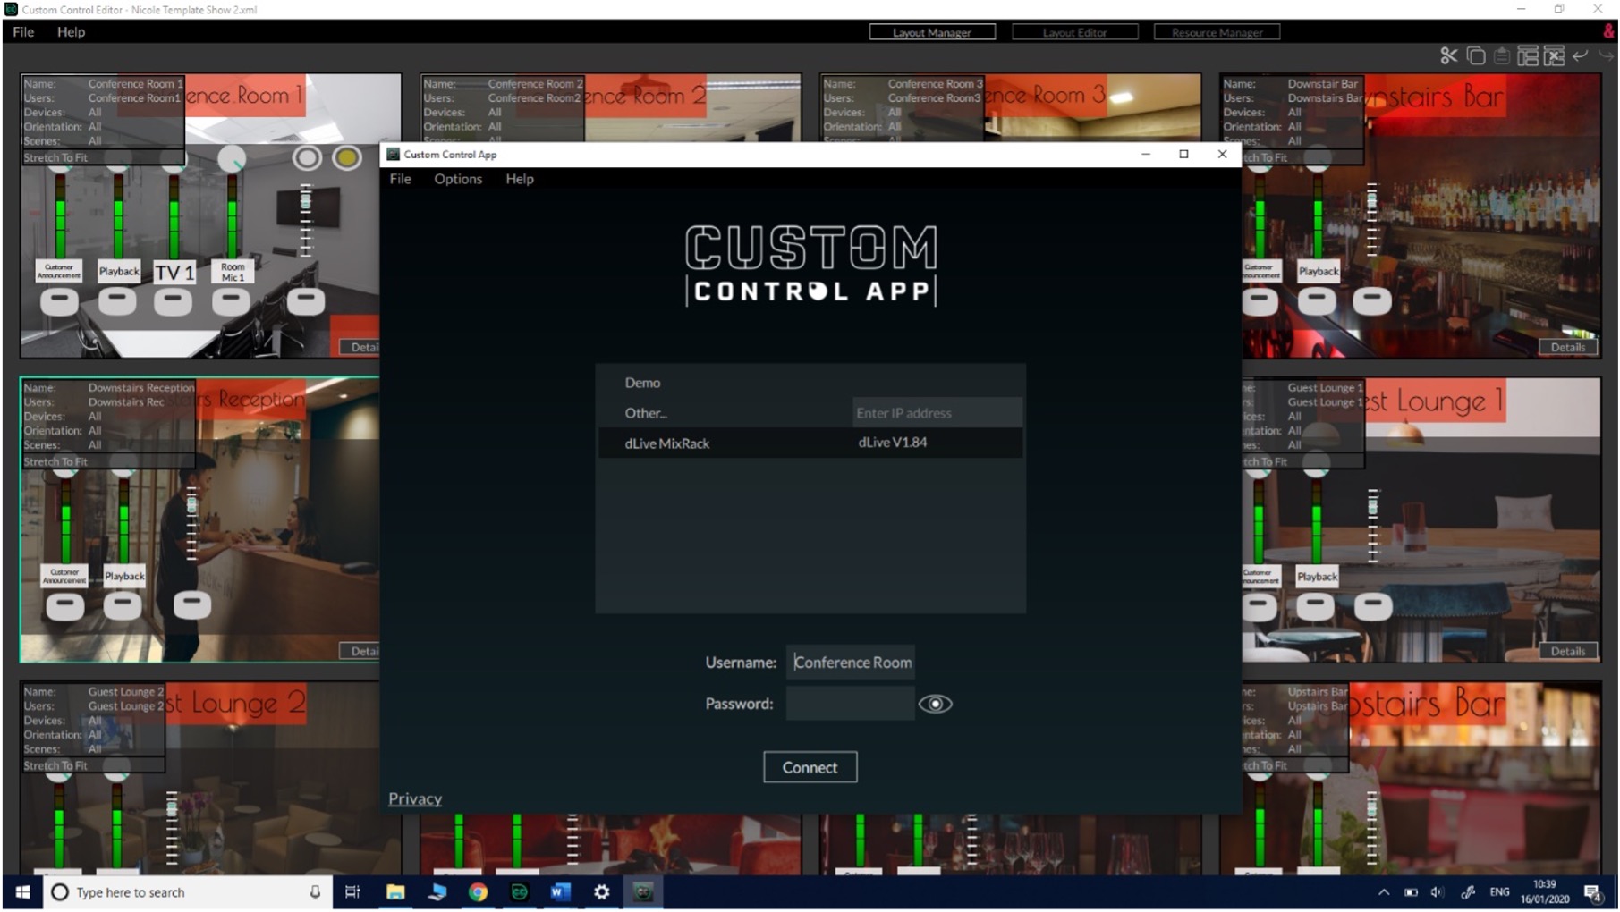1620x912 pixels.
Task: Click the button below Room Mic 1 in Conference Room 1
Action: click(231, 301)
